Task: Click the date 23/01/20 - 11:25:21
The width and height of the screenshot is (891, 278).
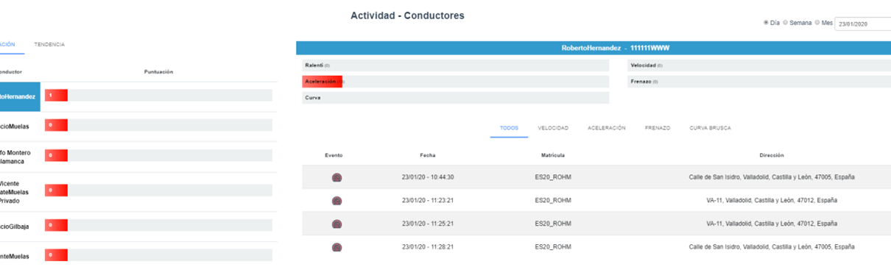Action: tap(428, 224)
